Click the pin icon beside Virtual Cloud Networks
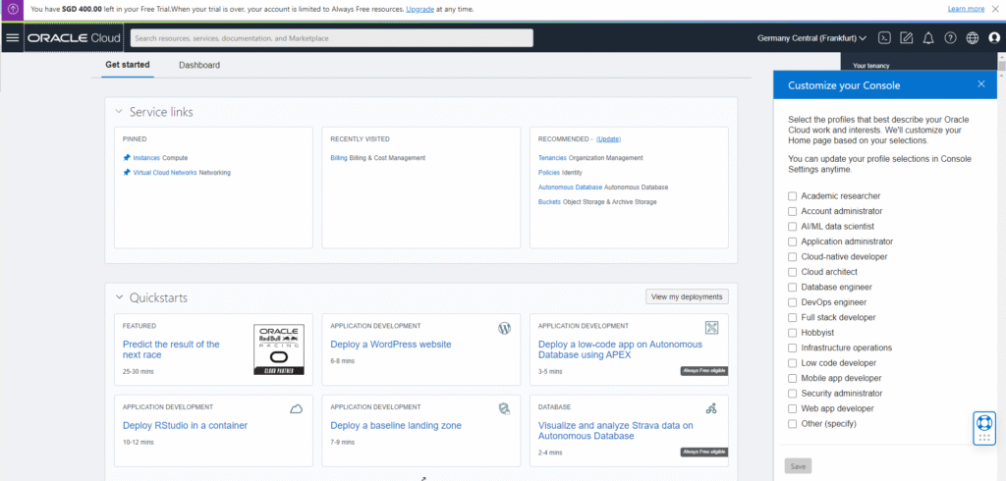 tap(127, 173)
